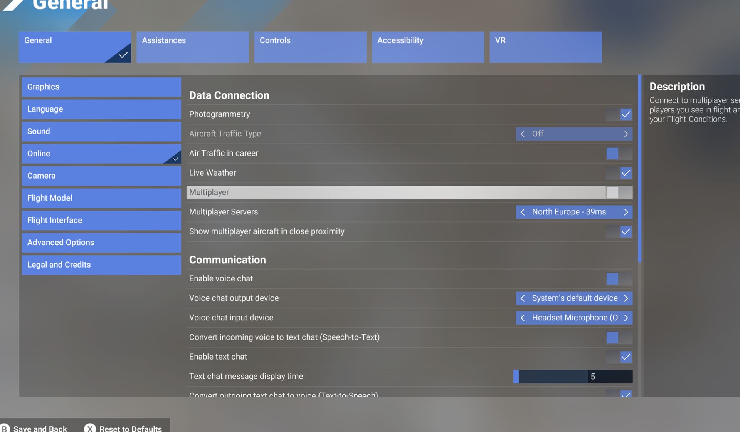740x432 pixels.
Task: Click the Communication section heading
Action: [227, 260]
